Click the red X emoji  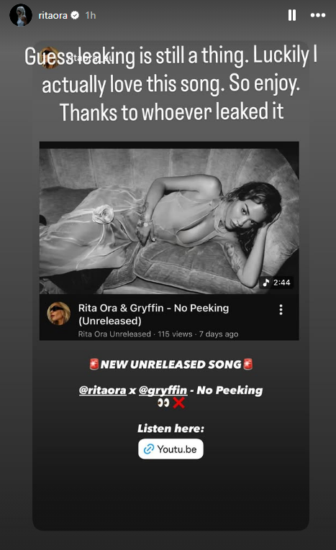179,403
